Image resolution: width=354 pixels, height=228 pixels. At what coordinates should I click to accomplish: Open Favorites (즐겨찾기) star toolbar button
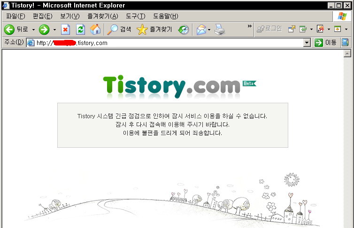(154, 29)
